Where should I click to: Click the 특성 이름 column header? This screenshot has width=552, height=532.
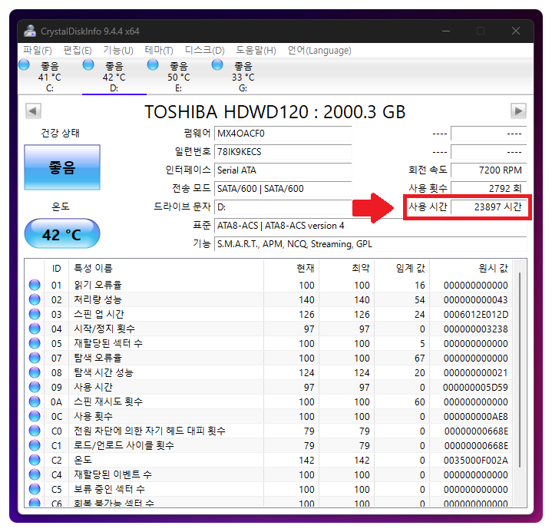pos(166,269)
